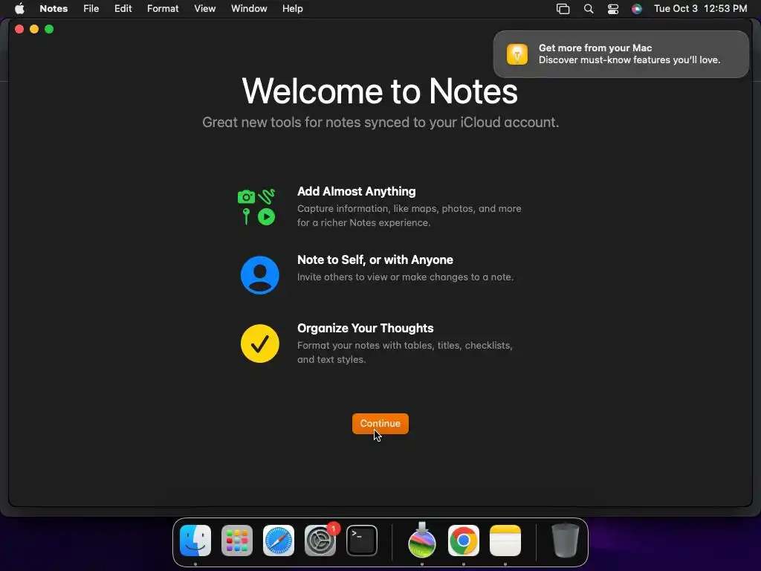Open macOS Sonoma installer in Dock
761x571 pixels.
[422, 541]
